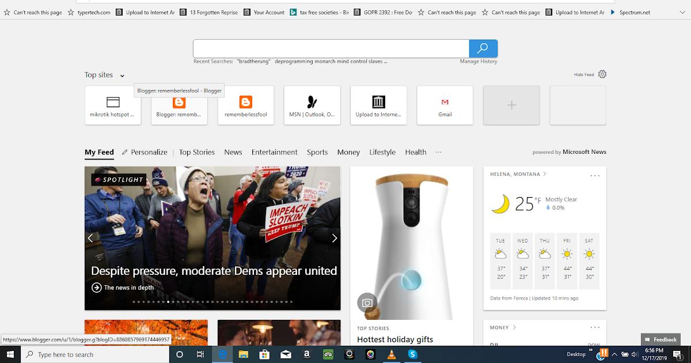The image size is (691, 363).
Task: Select the Money tab
Action: 348,152
